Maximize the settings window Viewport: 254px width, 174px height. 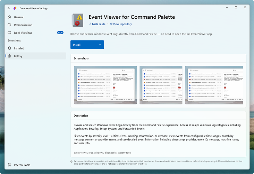[236, 7]
